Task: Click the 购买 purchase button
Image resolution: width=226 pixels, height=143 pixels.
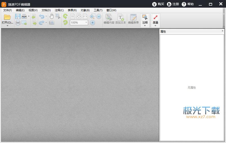Action: pyautogui.click(x=158, y=4)
